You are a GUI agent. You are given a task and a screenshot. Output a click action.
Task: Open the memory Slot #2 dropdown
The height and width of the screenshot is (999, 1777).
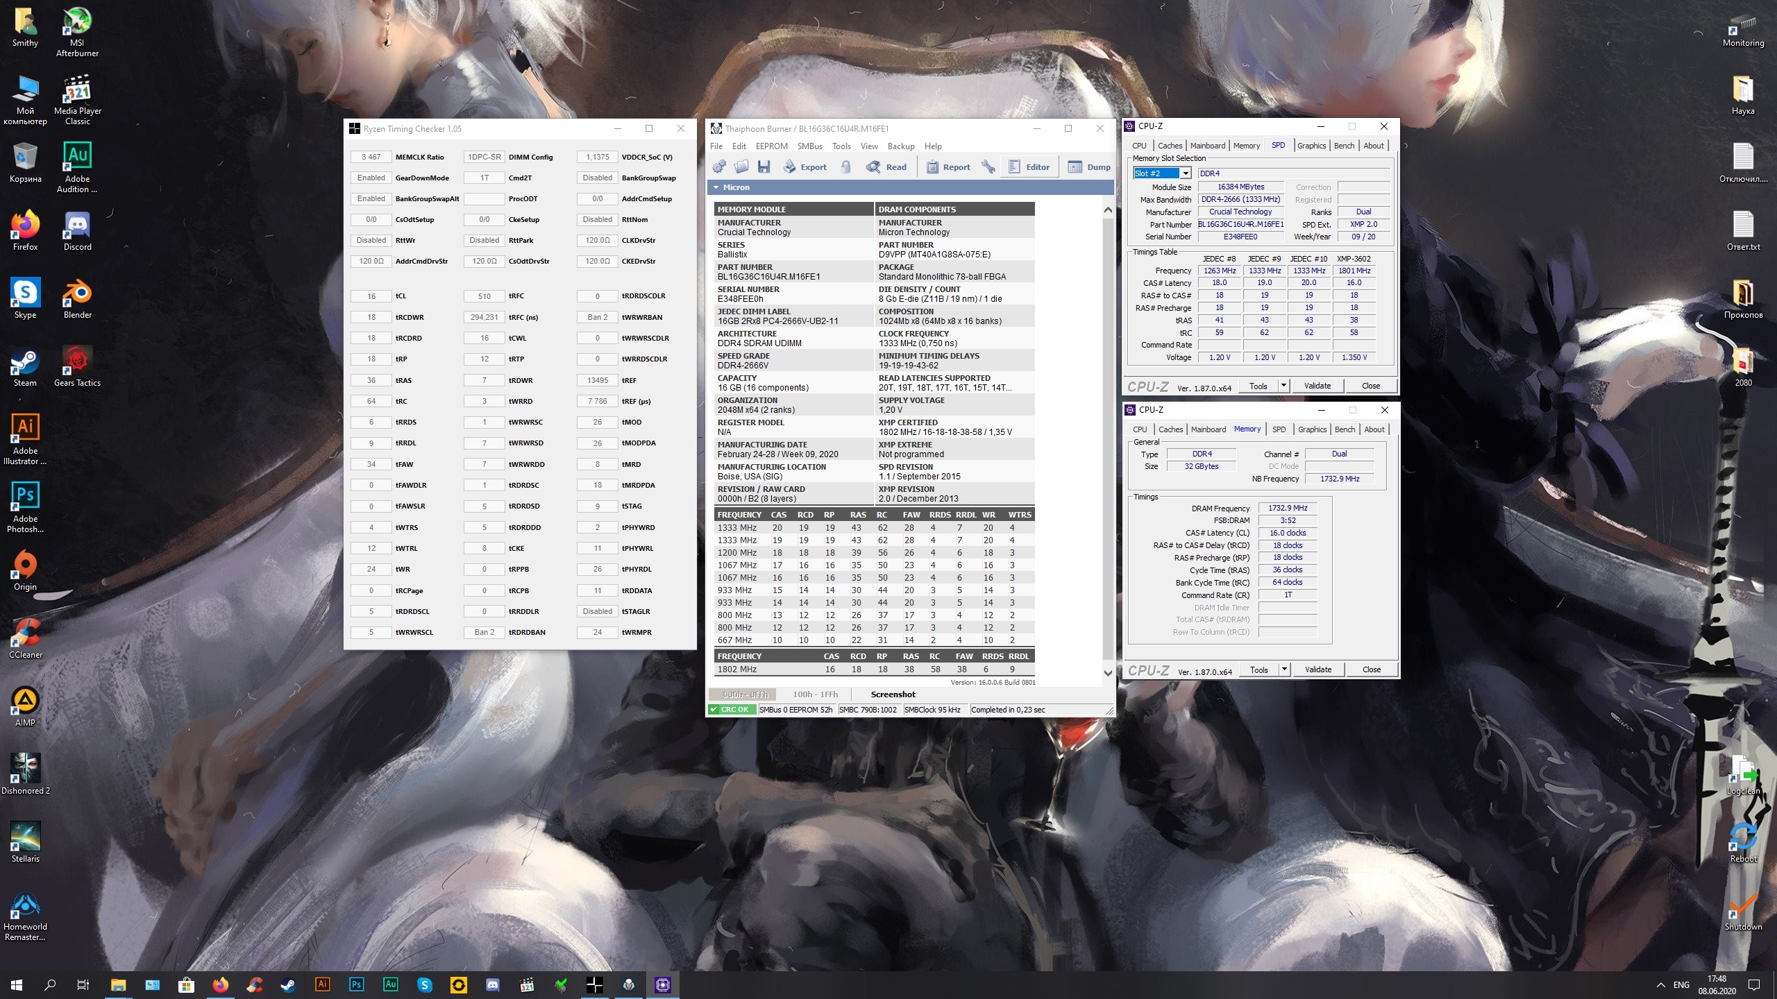point(1186,173)
